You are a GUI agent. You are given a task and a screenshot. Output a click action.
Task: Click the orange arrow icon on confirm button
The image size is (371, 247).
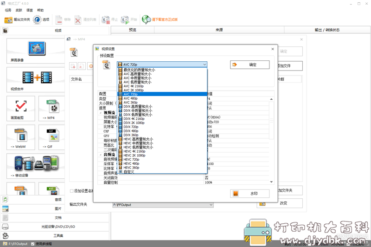tap(235, 65)
